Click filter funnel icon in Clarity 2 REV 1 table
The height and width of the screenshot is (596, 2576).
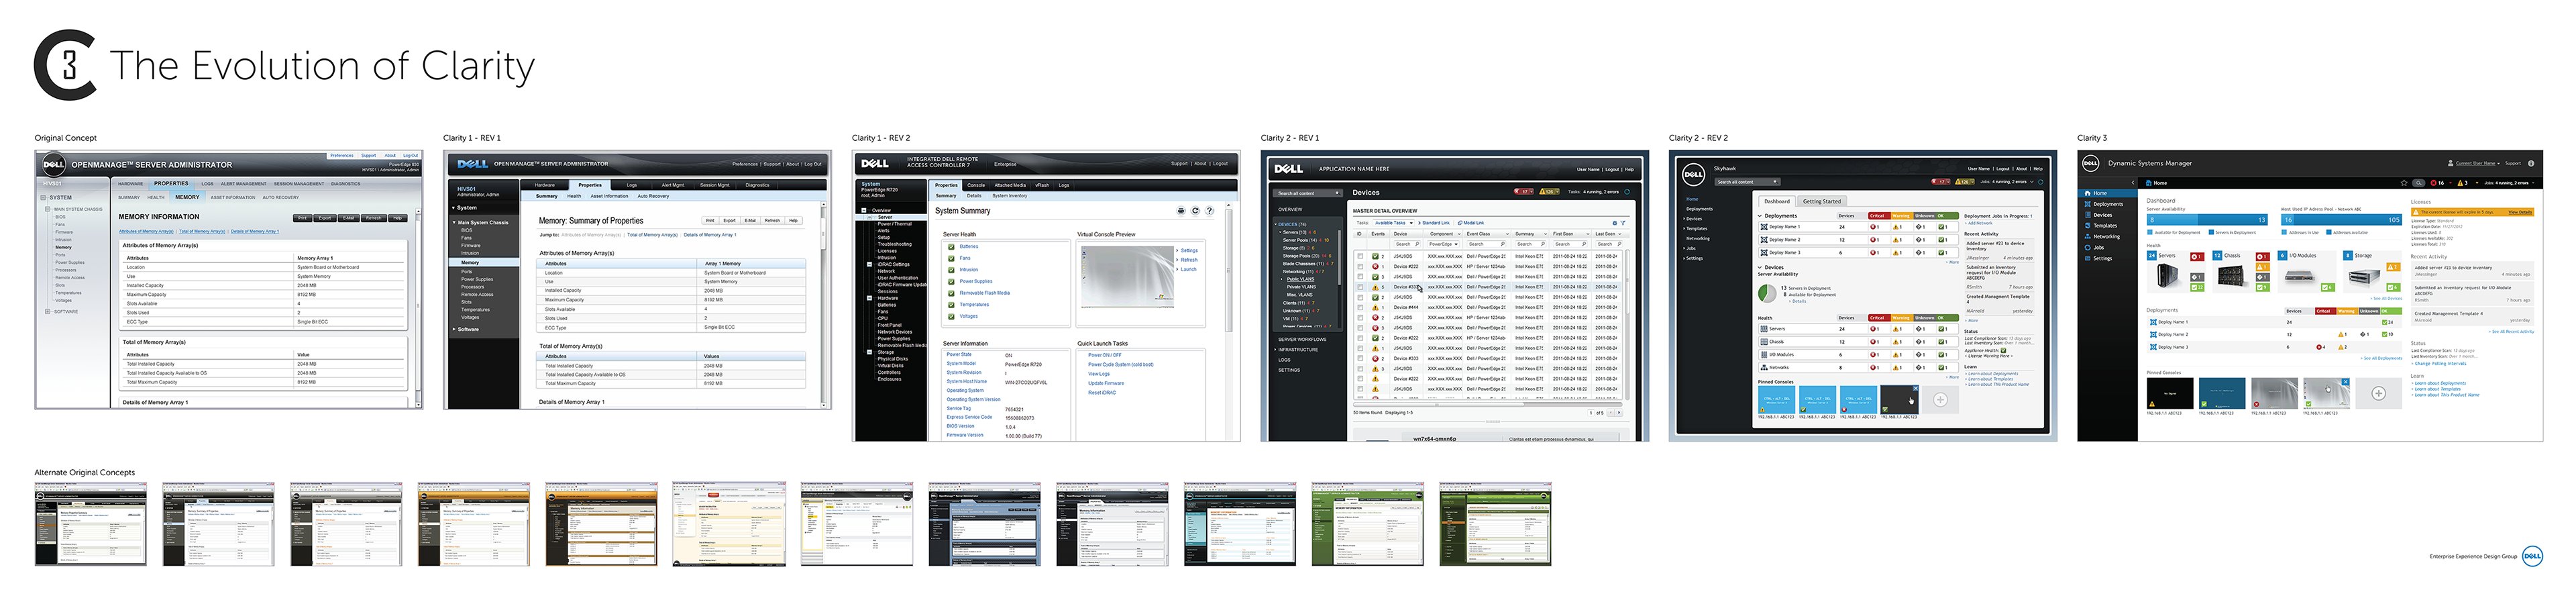[1623, 223]
